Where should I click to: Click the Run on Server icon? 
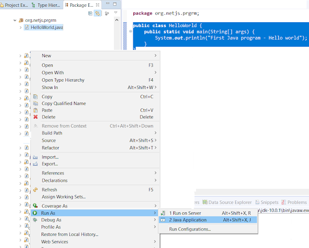163,213
